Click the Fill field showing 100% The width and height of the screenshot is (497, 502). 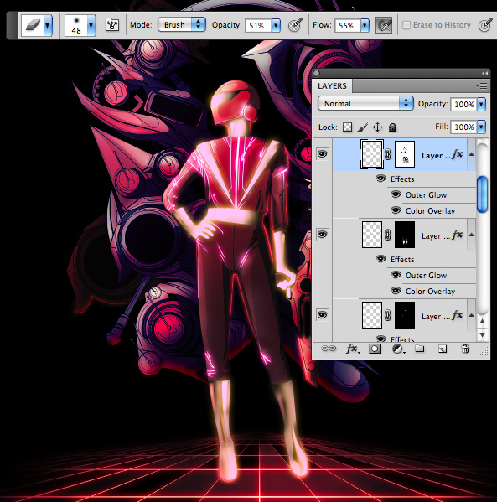click(463, 127)
